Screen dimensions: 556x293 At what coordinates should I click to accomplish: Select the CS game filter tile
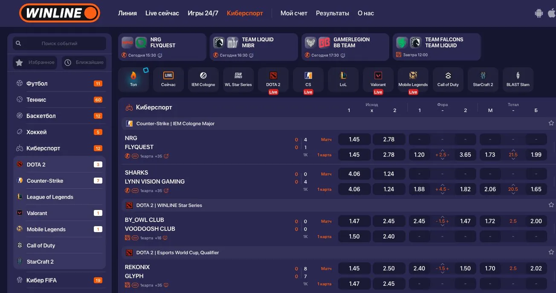(x=308, y=80)
